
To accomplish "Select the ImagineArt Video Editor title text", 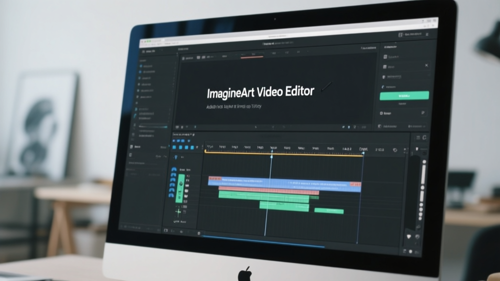I will pos(261,92).
